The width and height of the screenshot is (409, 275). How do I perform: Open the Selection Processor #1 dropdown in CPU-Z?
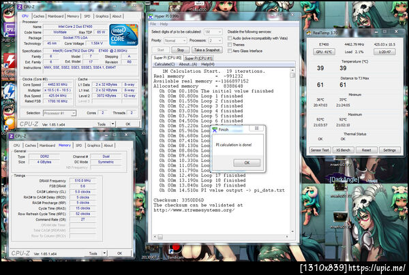click(59, 113)
